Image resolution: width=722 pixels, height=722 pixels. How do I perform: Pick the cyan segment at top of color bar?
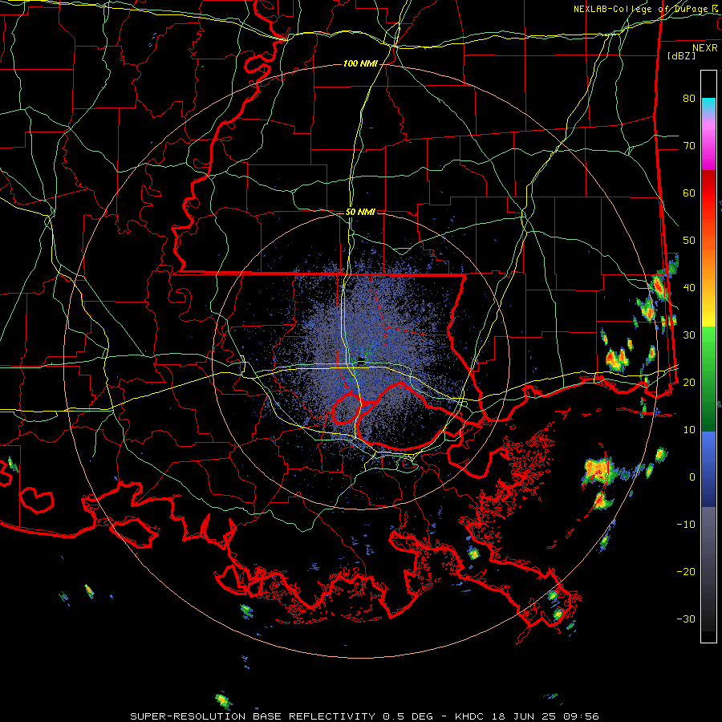click(708, 105)
